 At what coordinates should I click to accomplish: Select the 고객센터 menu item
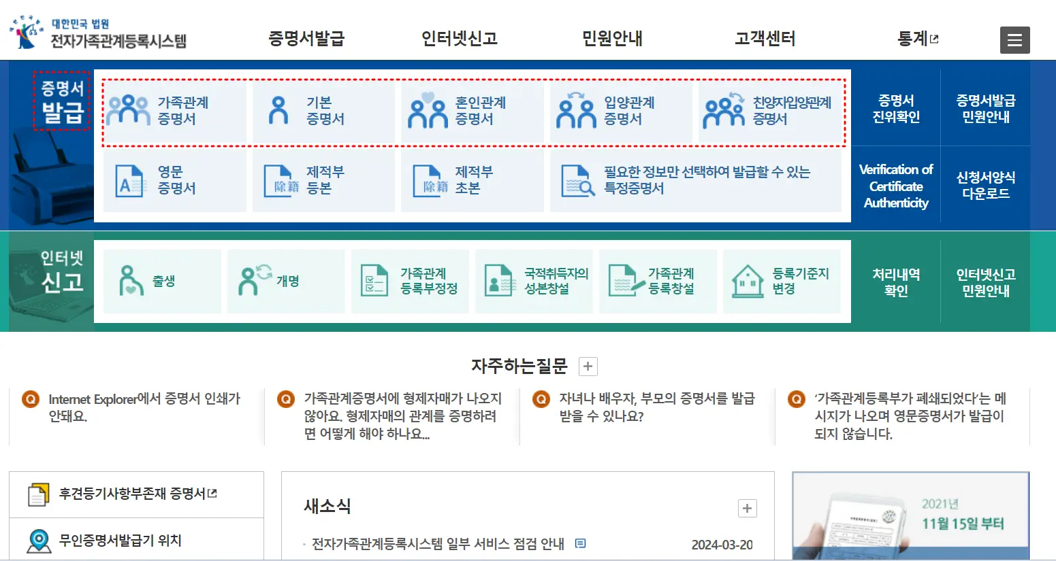(764, 39)
